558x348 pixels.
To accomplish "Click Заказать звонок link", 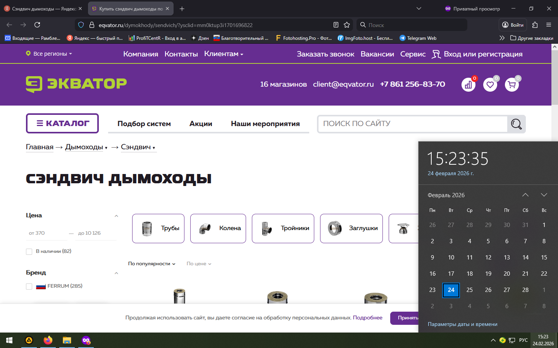I will click(325, 54).
